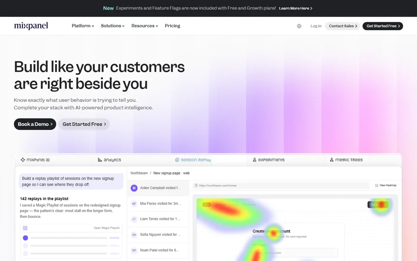417x261 pixels.
Task: Click the purple square in the playlist card
Action: coord(25,228)
